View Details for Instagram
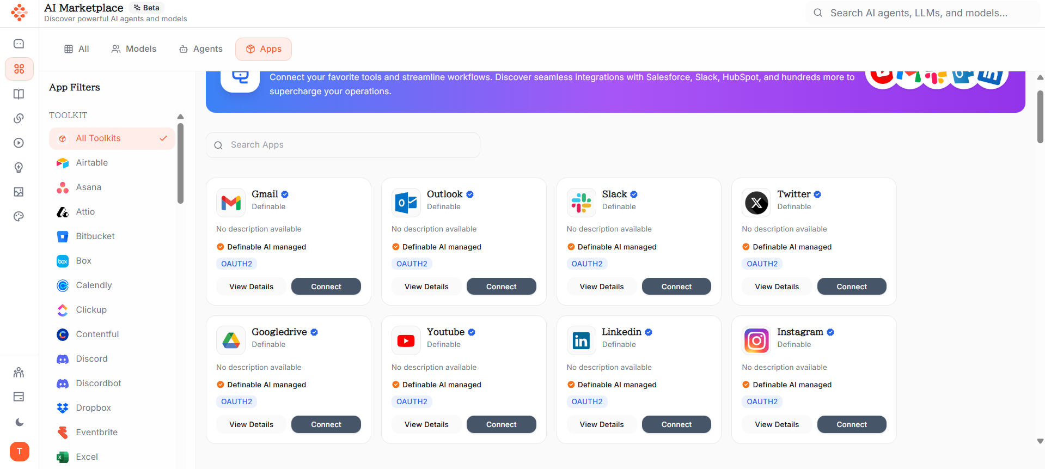1045x469 pixels. [x=777, y=424]
